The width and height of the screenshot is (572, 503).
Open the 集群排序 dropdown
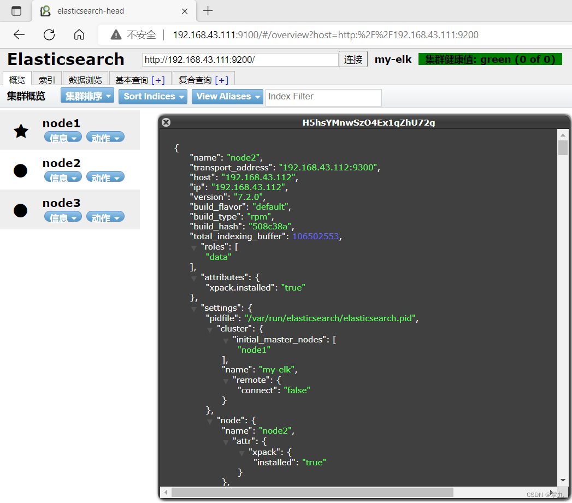pos(87,97)
